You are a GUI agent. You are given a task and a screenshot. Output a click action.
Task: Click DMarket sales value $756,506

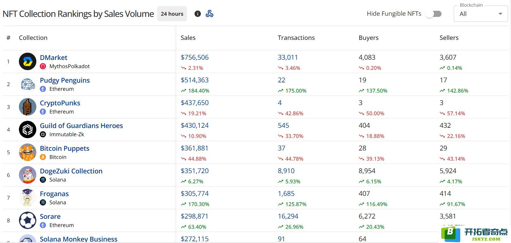pyautogui.click(x=195, y=57)
